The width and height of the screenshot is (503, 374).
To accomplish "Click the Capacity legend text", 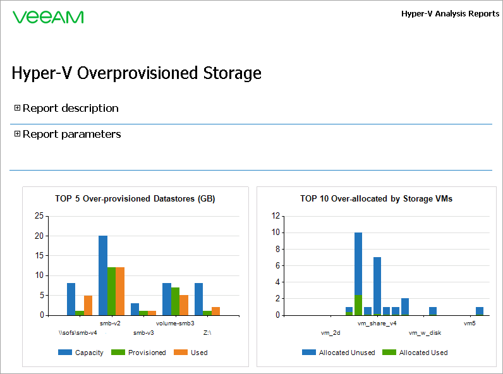I will (89, 353).
